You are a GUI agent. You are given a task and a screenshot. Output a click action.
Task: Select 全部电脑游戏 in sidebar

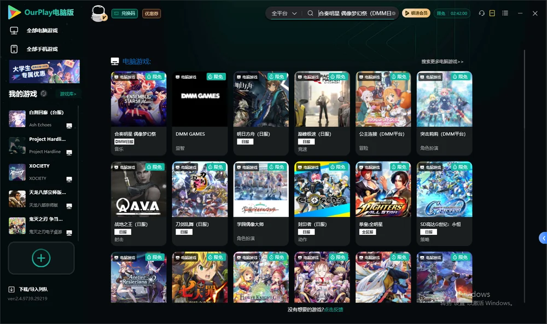[42, 31]
